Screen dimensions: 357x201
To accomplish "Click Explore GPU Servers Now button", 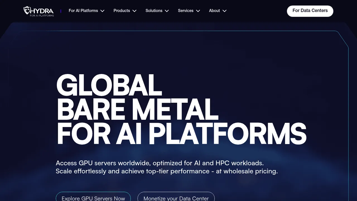I will (x=93, y=197).
